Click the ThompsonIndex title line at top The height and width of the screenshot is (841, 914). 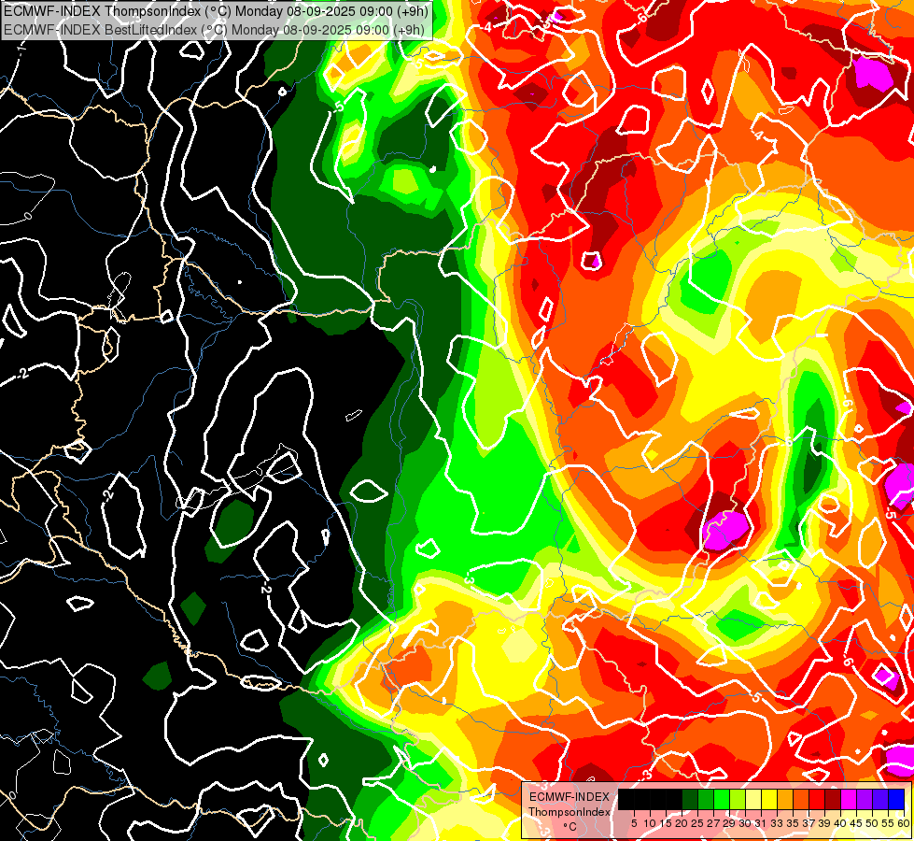click(x=216, y=10)
